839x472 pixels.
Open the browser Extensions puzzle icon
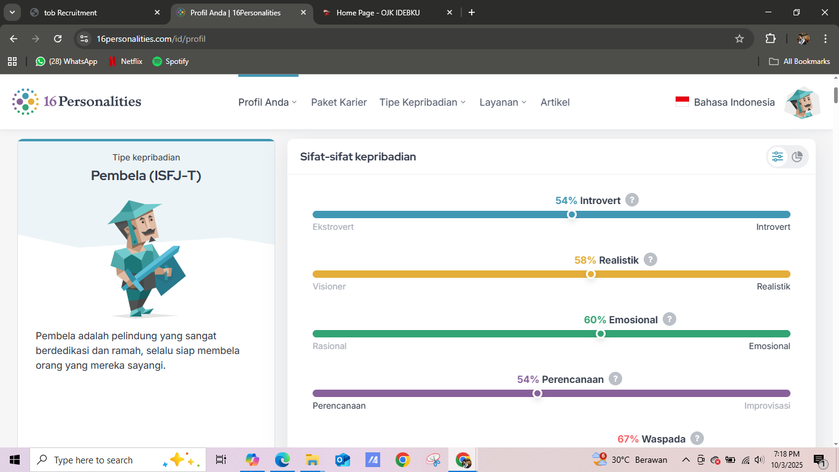tap(770, 39)
